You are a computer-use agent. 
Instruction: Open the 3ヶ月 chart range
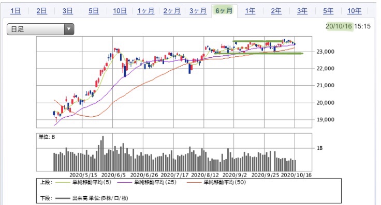pyautogui.click(x=198, y=11)
